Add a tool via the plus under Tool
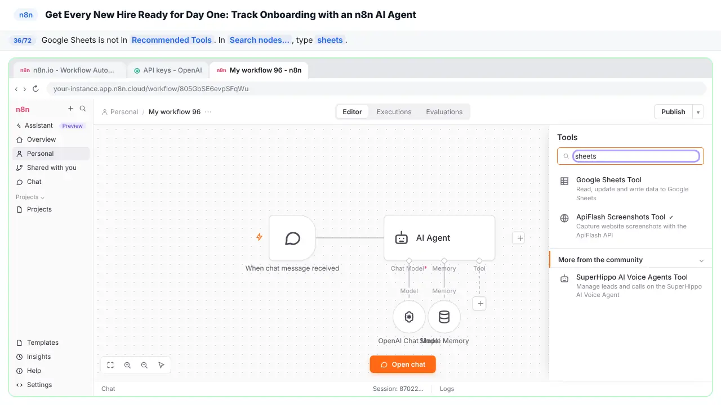721x405 pixels. (480, 304)
